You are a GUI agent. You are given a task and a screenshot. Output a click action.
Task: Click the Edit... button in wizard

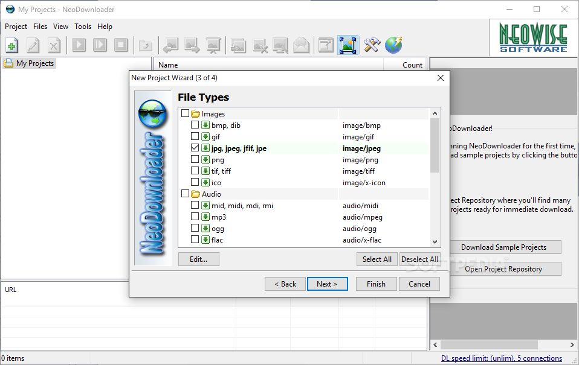[x=199, y=259]
